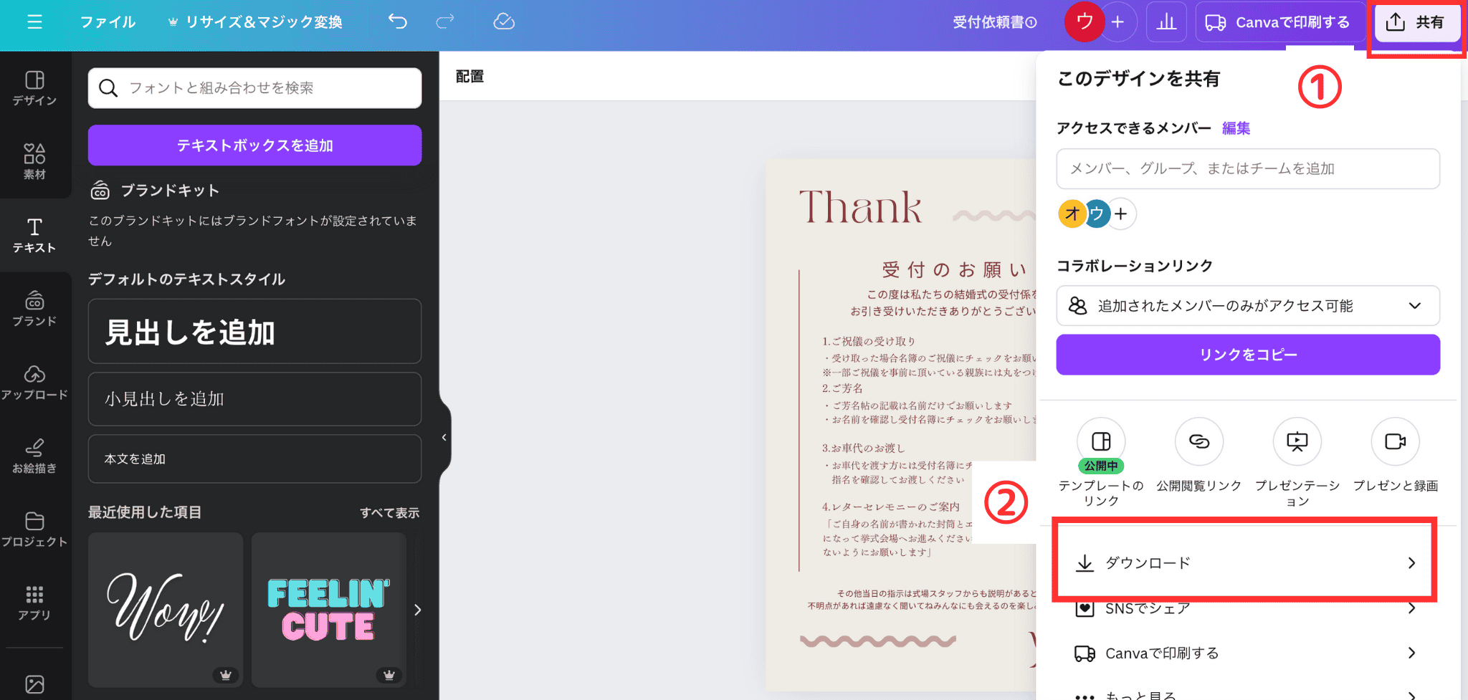Click the 公開閲覧リンク icon
Viewport: 1468px width, 700px height.
coord(1198,441)
